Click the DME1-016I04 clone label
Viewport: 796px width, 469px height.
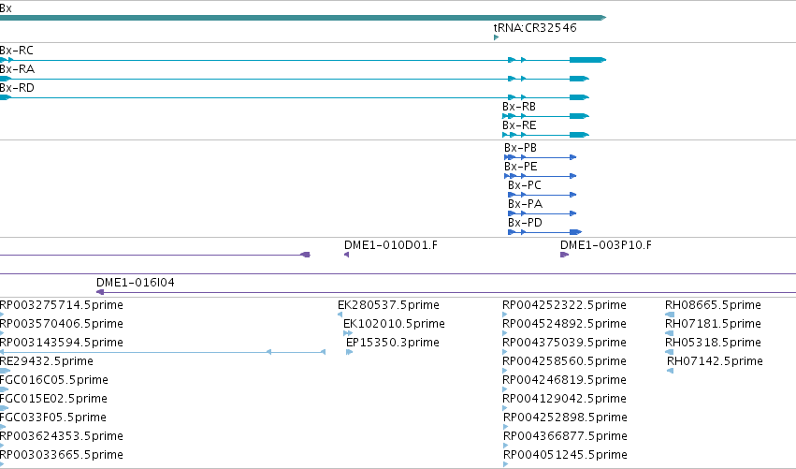(136, 283)
